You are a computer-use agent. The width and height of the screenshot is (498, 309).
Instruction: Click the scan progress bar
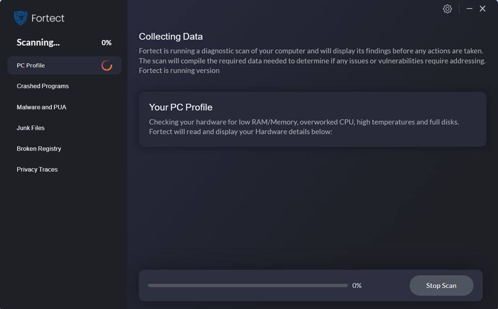(x=248, y=286)
